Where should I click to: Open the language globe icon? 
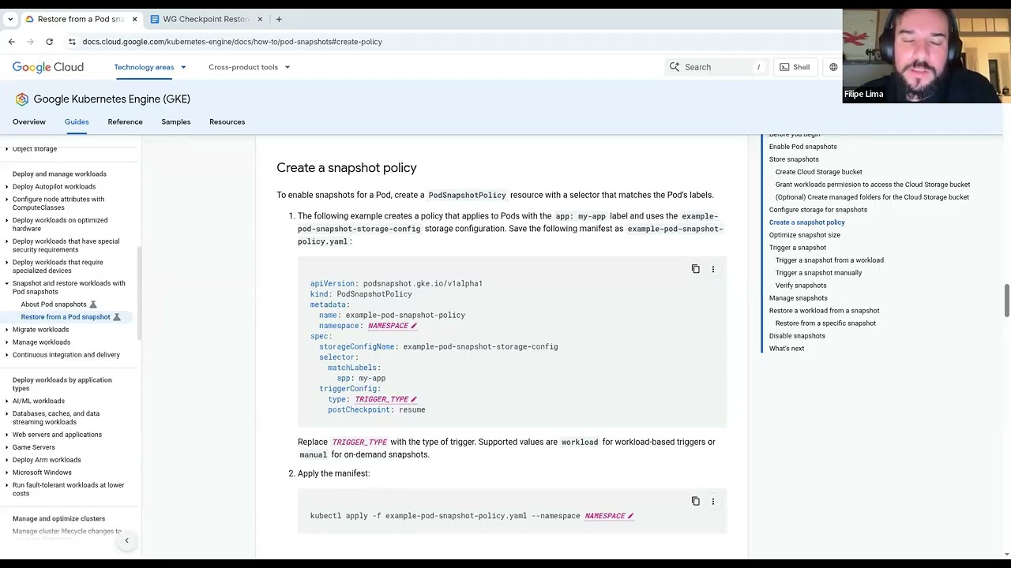click(x=833, y=67)
